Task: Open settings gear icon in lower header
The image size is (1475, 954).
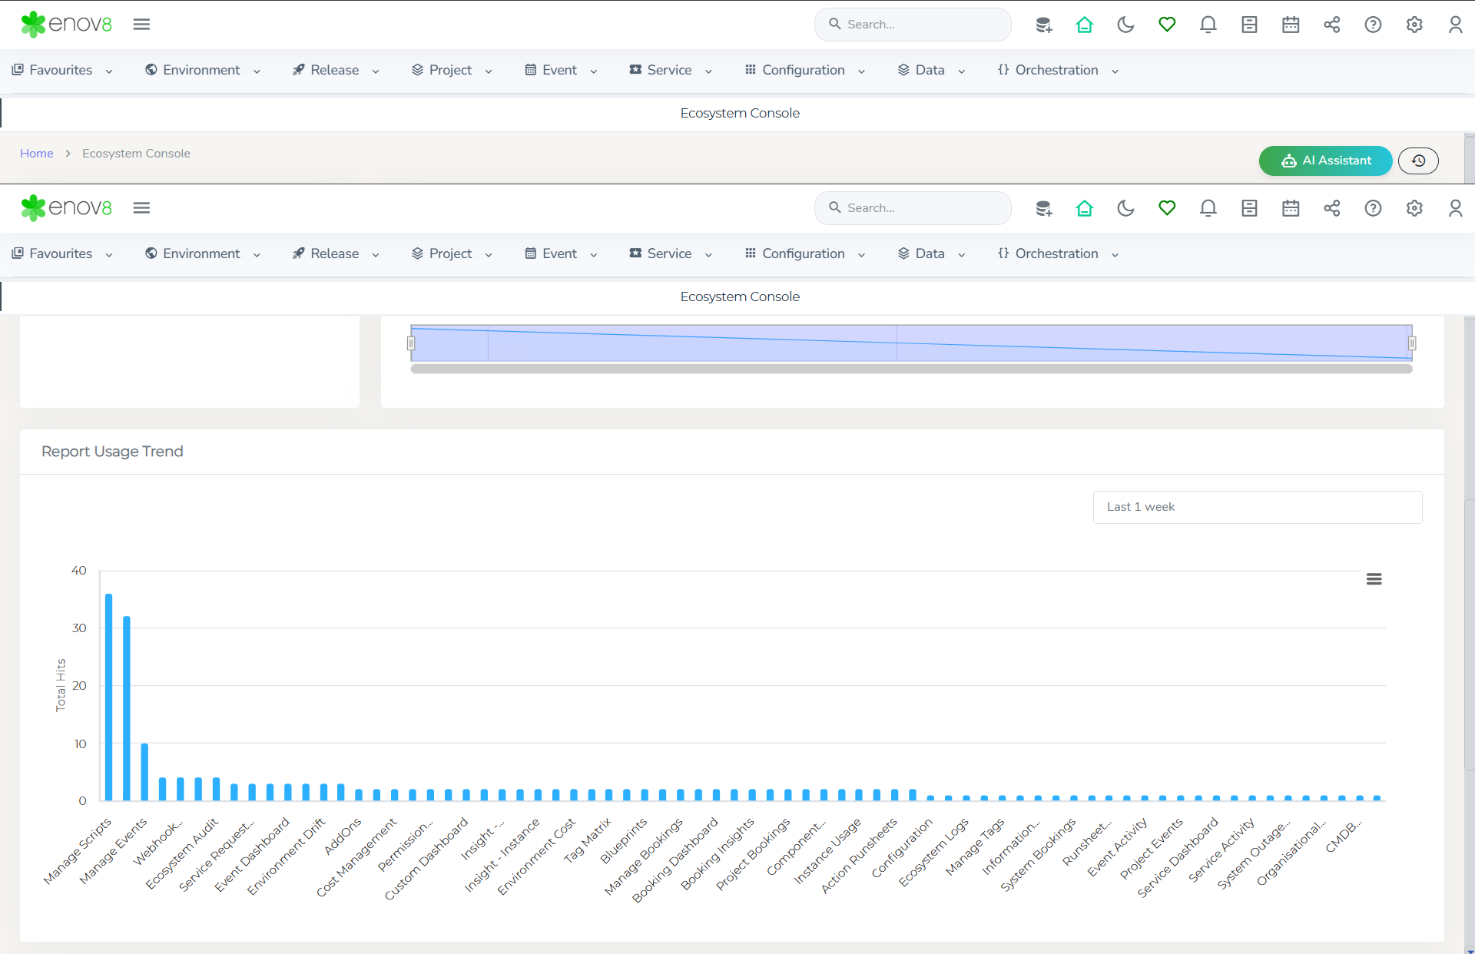Action: tap(1414, 208)
